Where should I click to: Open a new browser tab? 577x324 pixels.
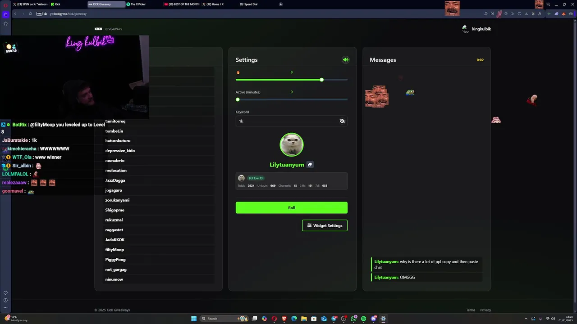(x=281, y=4)
